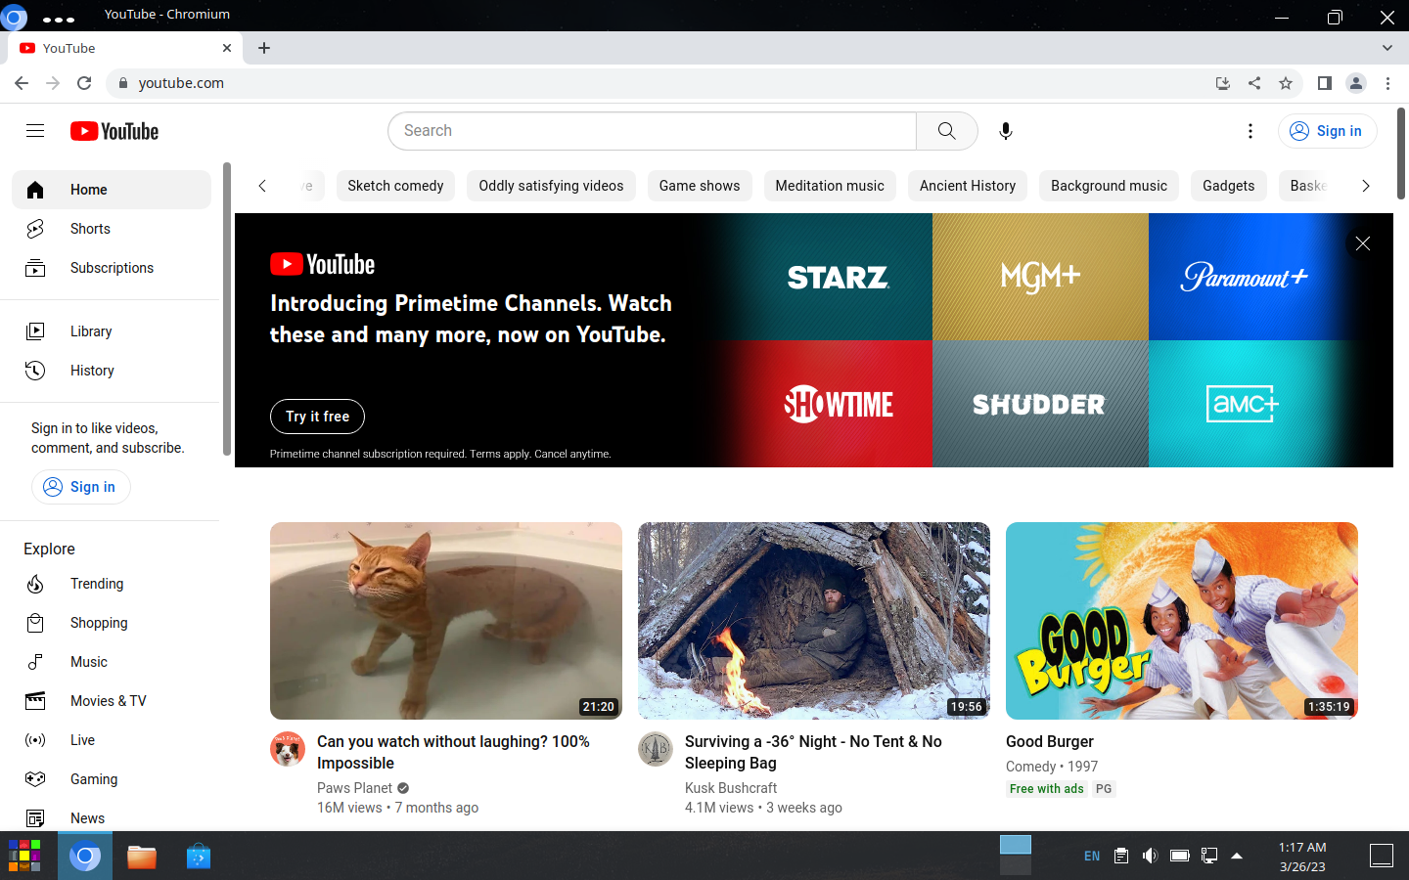Expand the system tray hidden icons

pos(1237,856)
